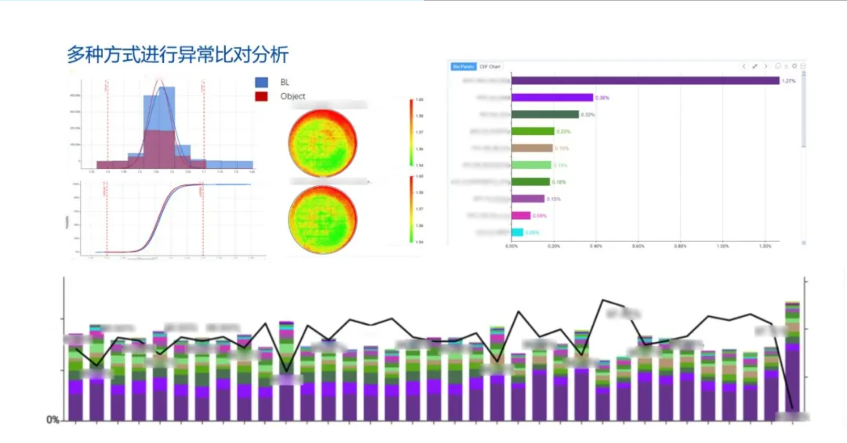
Task: Click the Object legend label text
Action: [292, 97]
